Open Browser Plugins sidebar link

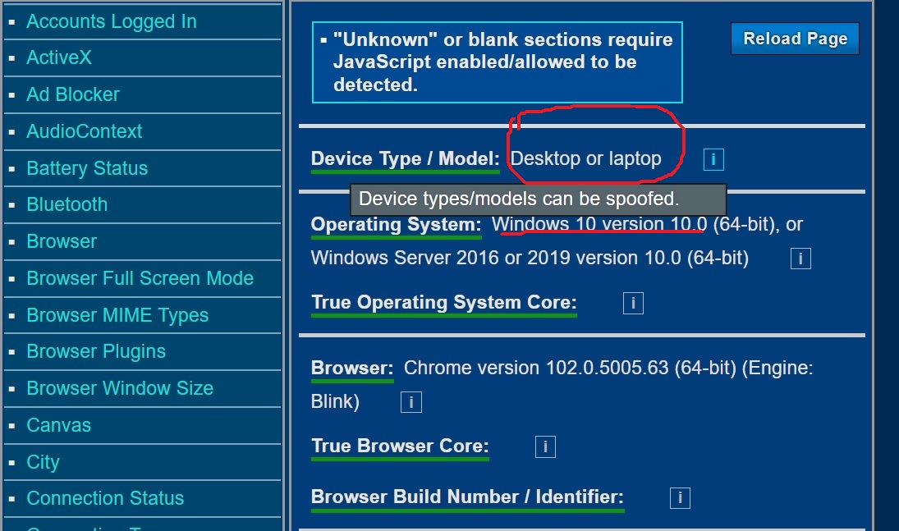96,351
